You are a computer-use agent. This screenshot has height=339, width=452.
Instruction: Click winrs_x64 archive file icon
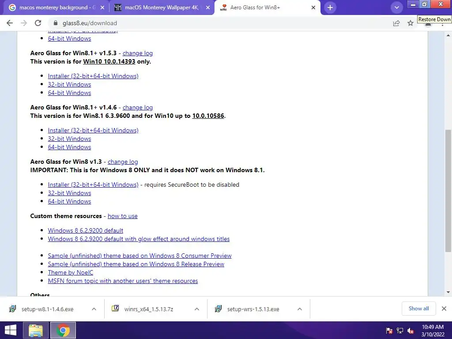115,308
